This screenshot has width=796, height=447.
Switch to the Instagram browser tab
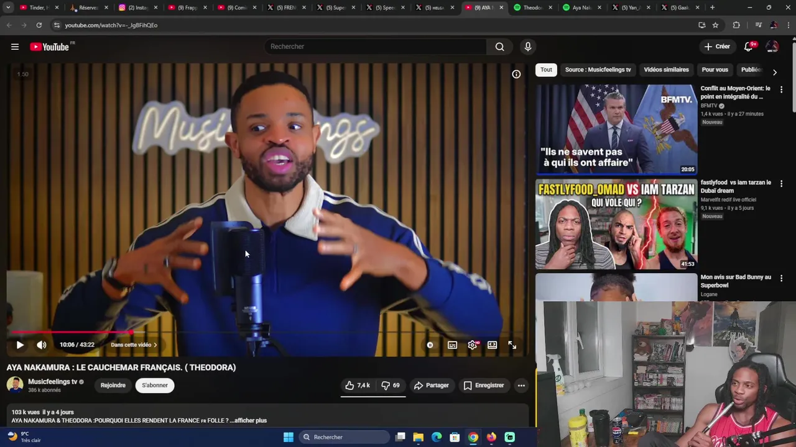point(138,7)
